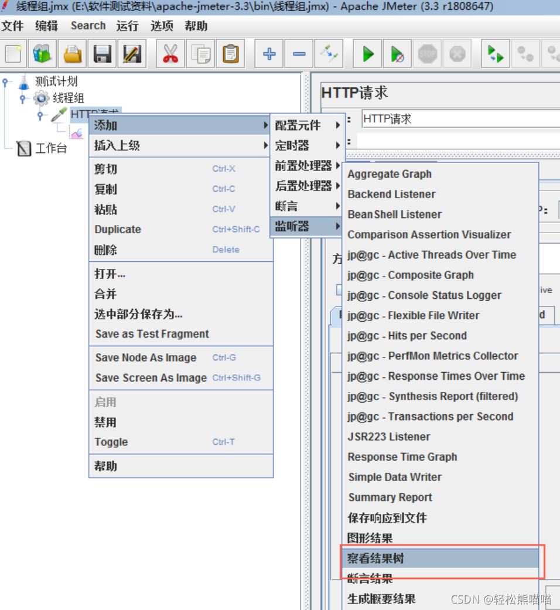Screen dimensions: 560x610
Task: Choose 禁用 from context menu
Action: (x=180, y=422)
